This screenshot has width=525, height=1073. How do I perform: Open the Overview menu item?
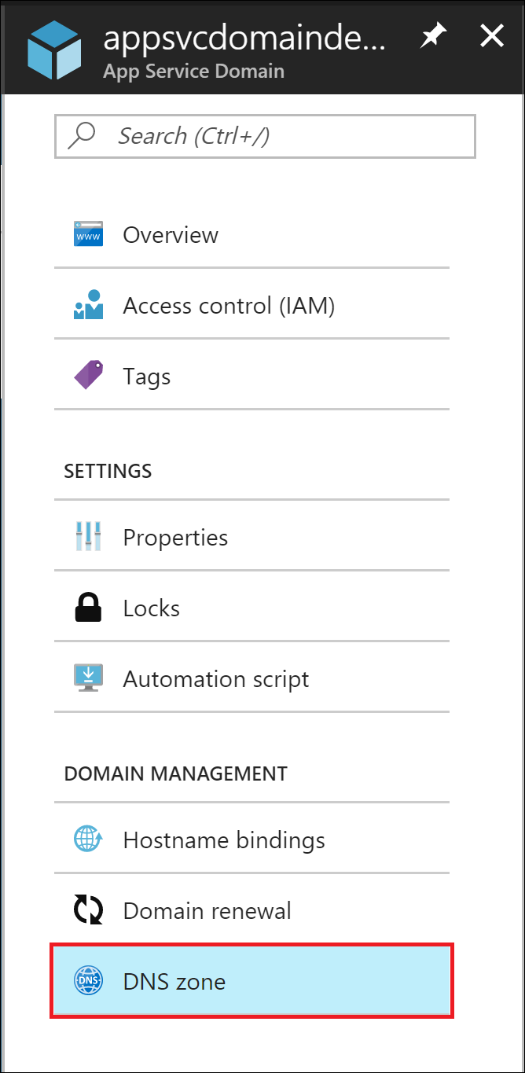click(x=171, y=234)
